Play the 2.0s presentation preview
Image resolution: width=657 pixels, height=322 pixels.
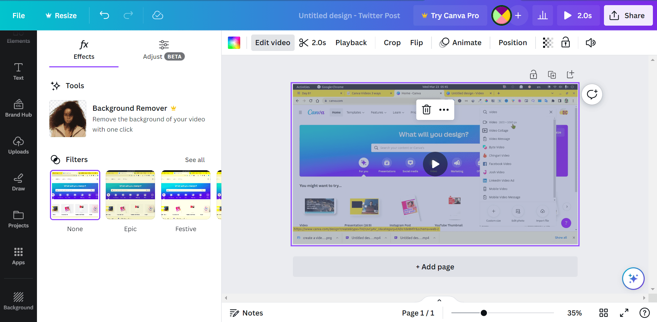coord(578,15)
